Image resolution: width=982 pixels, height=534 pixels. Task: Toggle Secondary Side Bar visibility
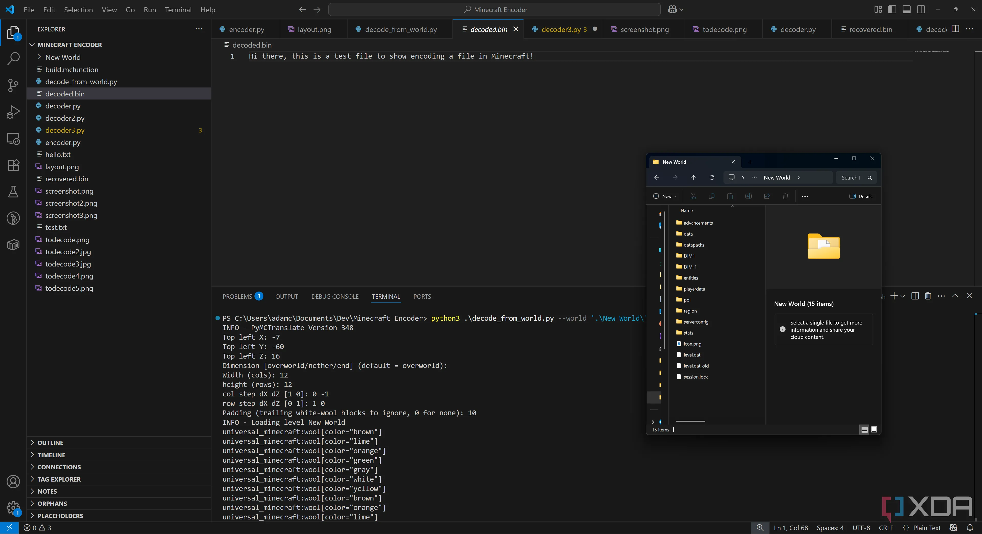point(921,9)
